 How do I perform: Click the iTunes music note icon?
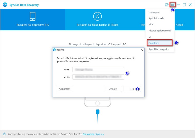[97, 16]
